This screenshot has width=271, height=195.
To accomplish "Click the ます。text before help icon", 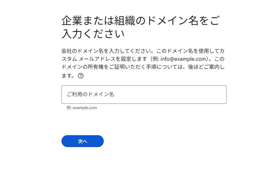I will click(68, 76).
